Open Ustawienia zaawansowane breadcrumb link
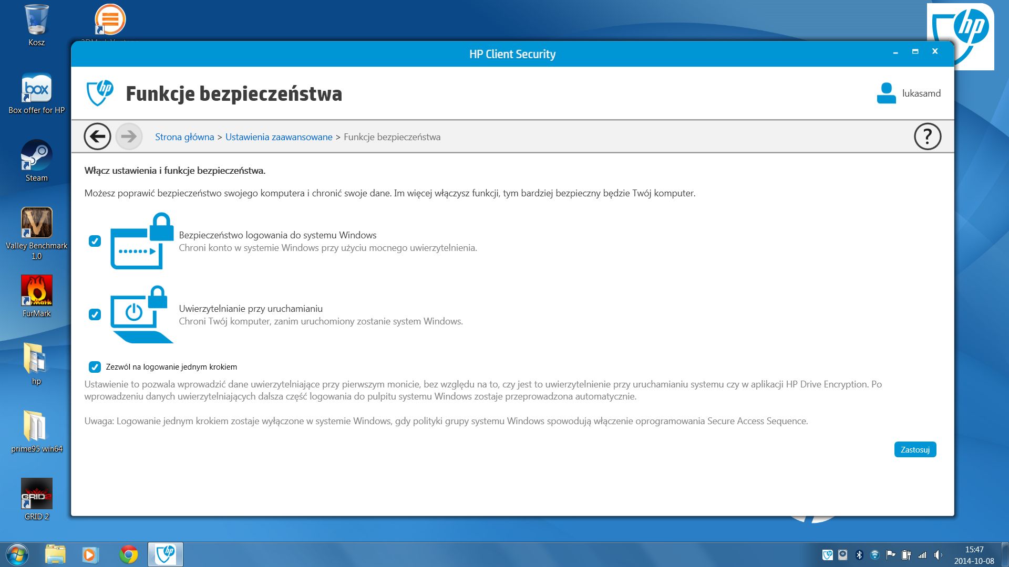The height and width of the screenshot is (567, 1009). (x=279, y=137)
